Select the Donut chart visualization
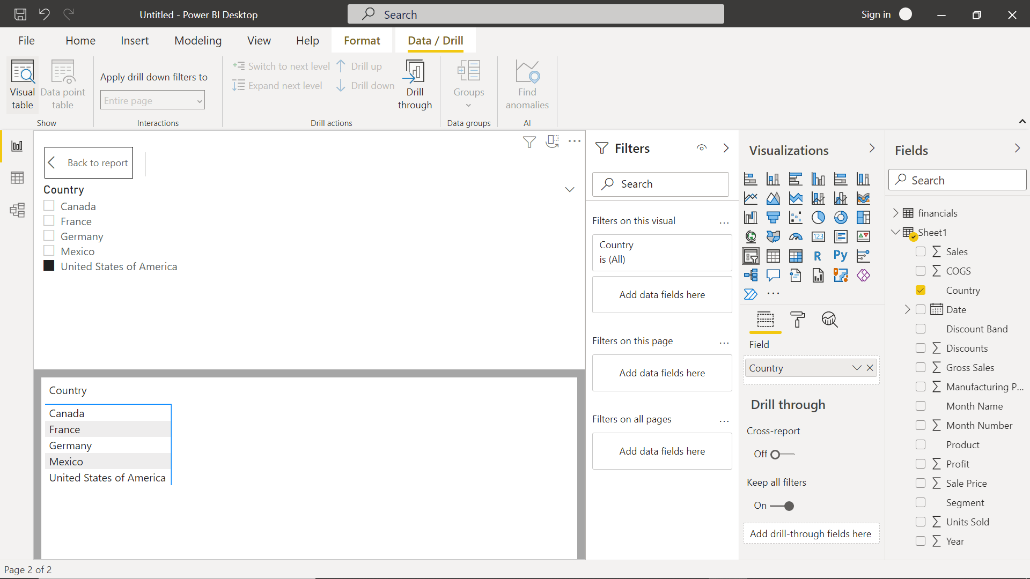 841,217
